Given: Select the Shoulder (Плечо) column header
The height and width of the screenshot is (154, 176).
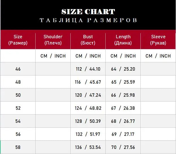Looking at the screenshot, I should click(x=53, y=40).
